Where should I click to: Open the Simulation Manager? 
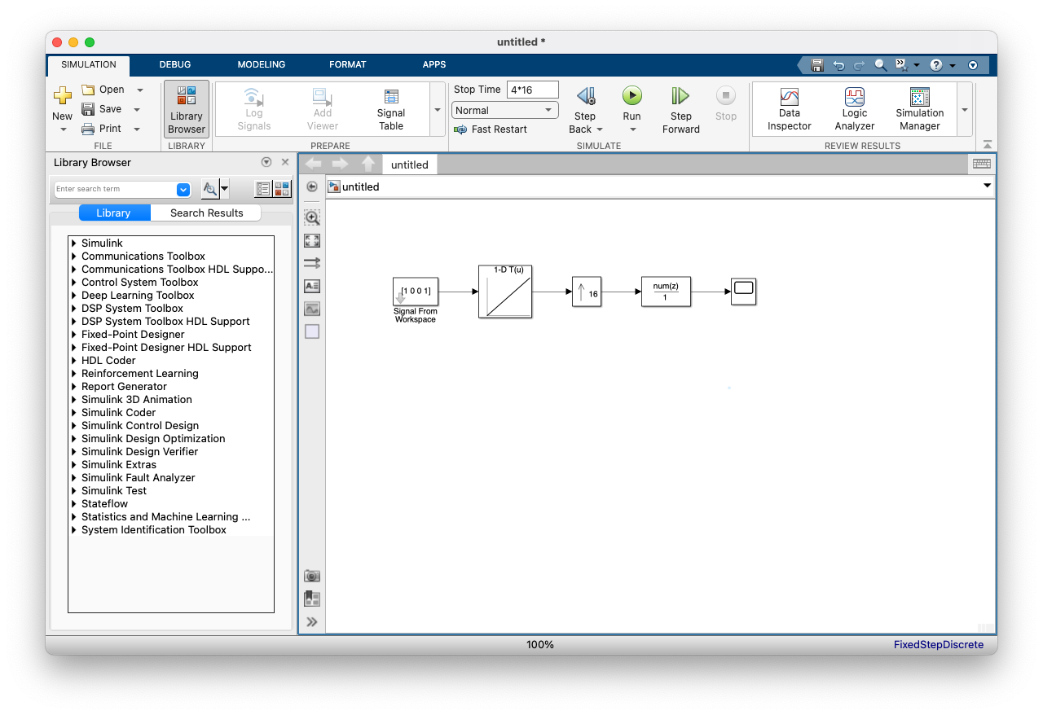coord(920,109)
